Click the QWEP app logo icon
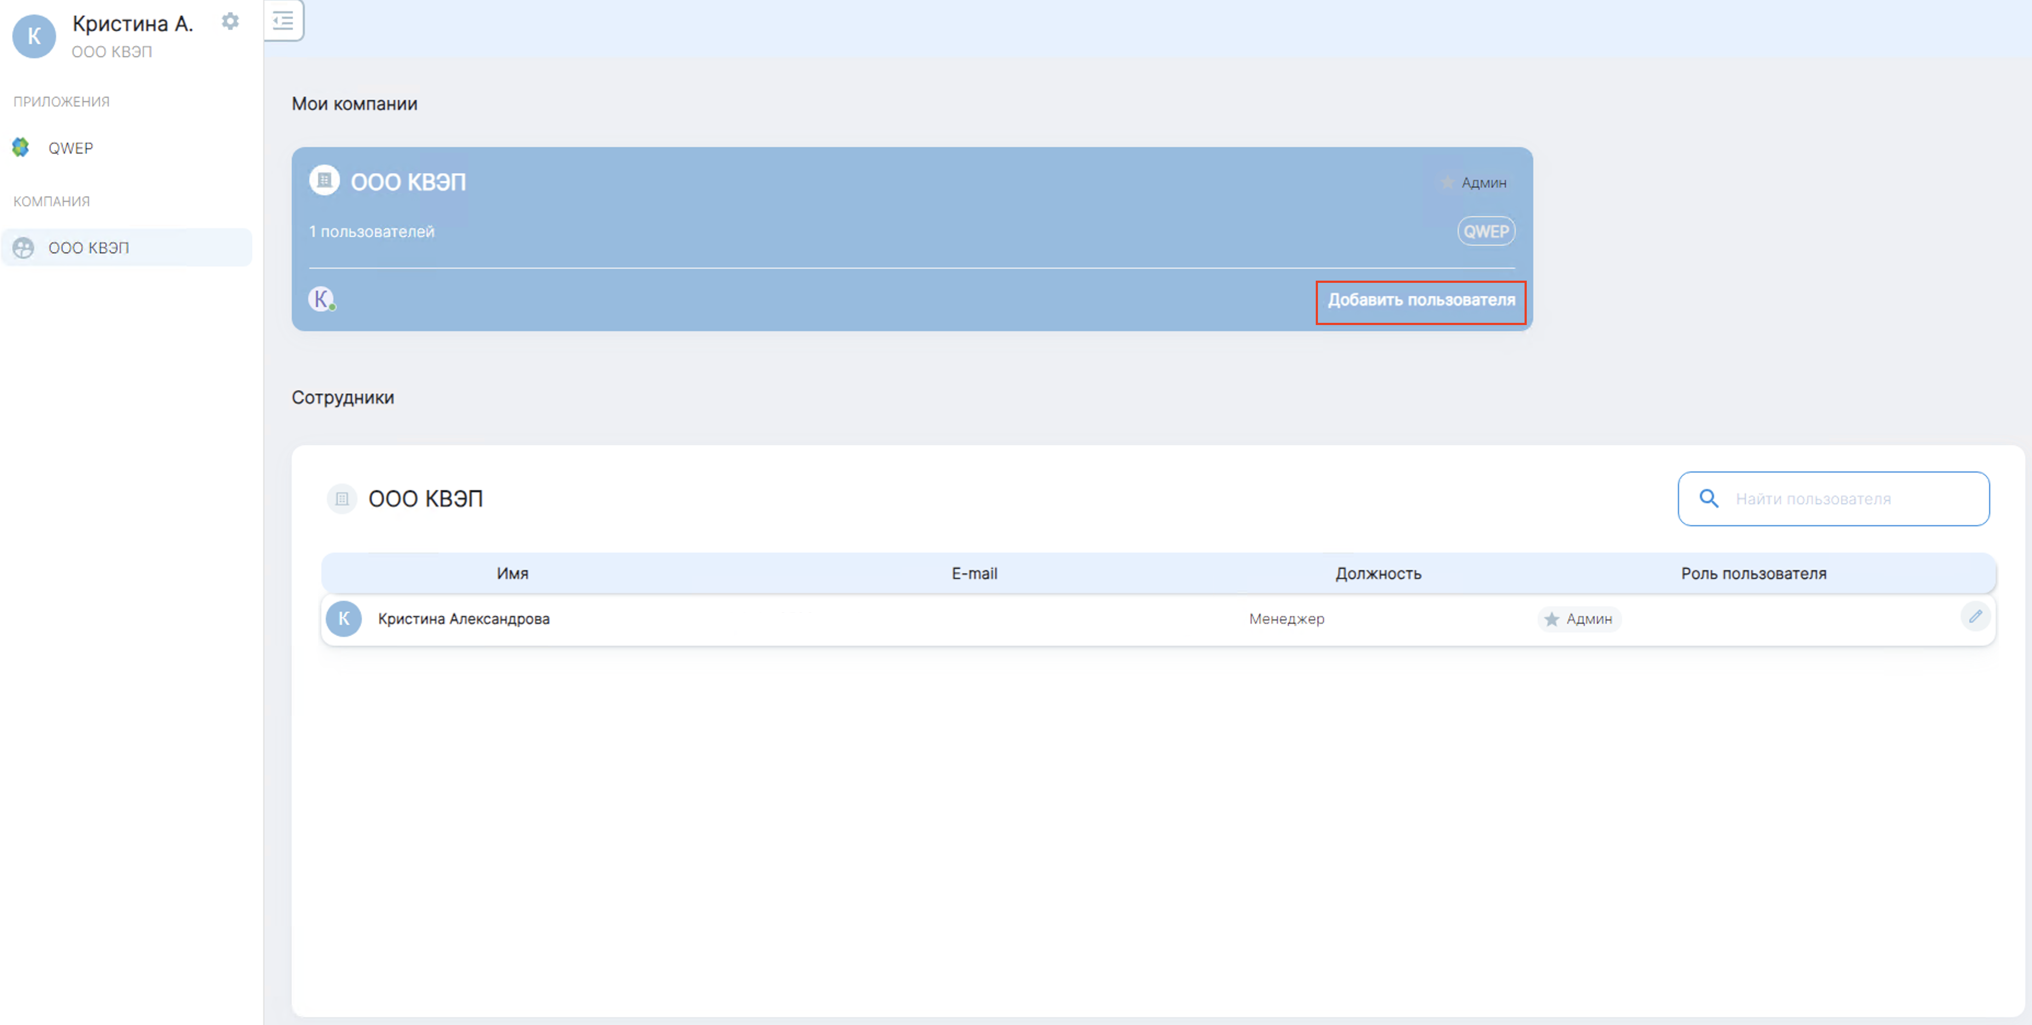Image resolution: width=2032 pixels, height=1025 pixels. tap(20, 147)
